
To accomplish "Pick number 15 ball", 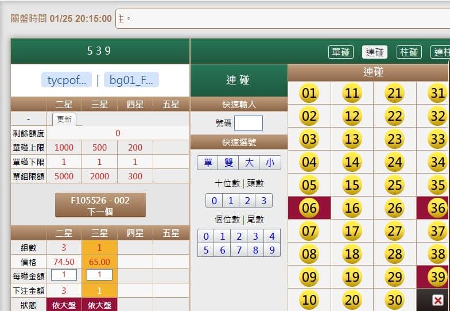I will (x=352, y=185).
